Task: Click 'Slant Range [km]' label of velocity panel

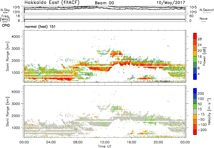Action: point(7,112)
